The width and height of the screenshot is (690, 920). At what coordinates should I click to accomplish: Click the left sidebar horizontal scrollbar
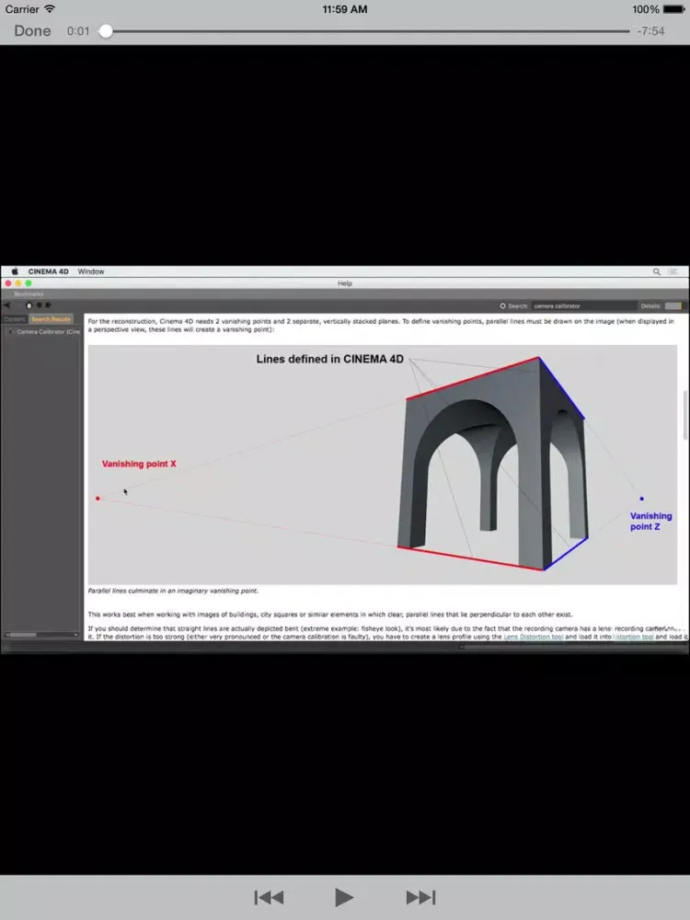pos(41,635)
